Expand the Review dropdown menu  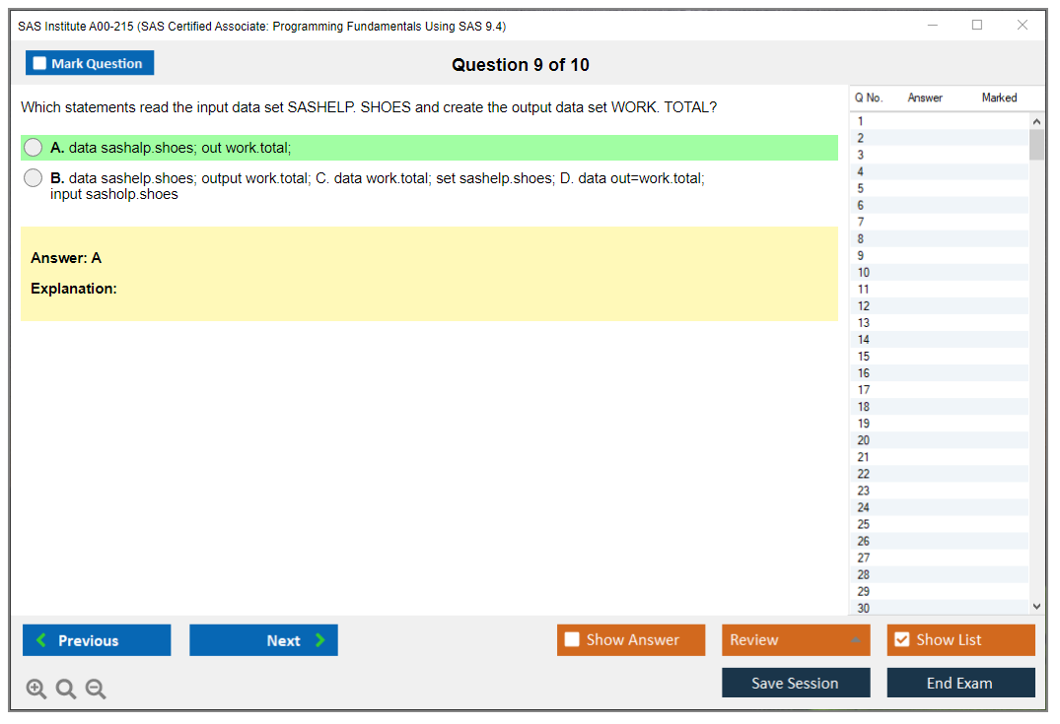click(x=855, y=640)
